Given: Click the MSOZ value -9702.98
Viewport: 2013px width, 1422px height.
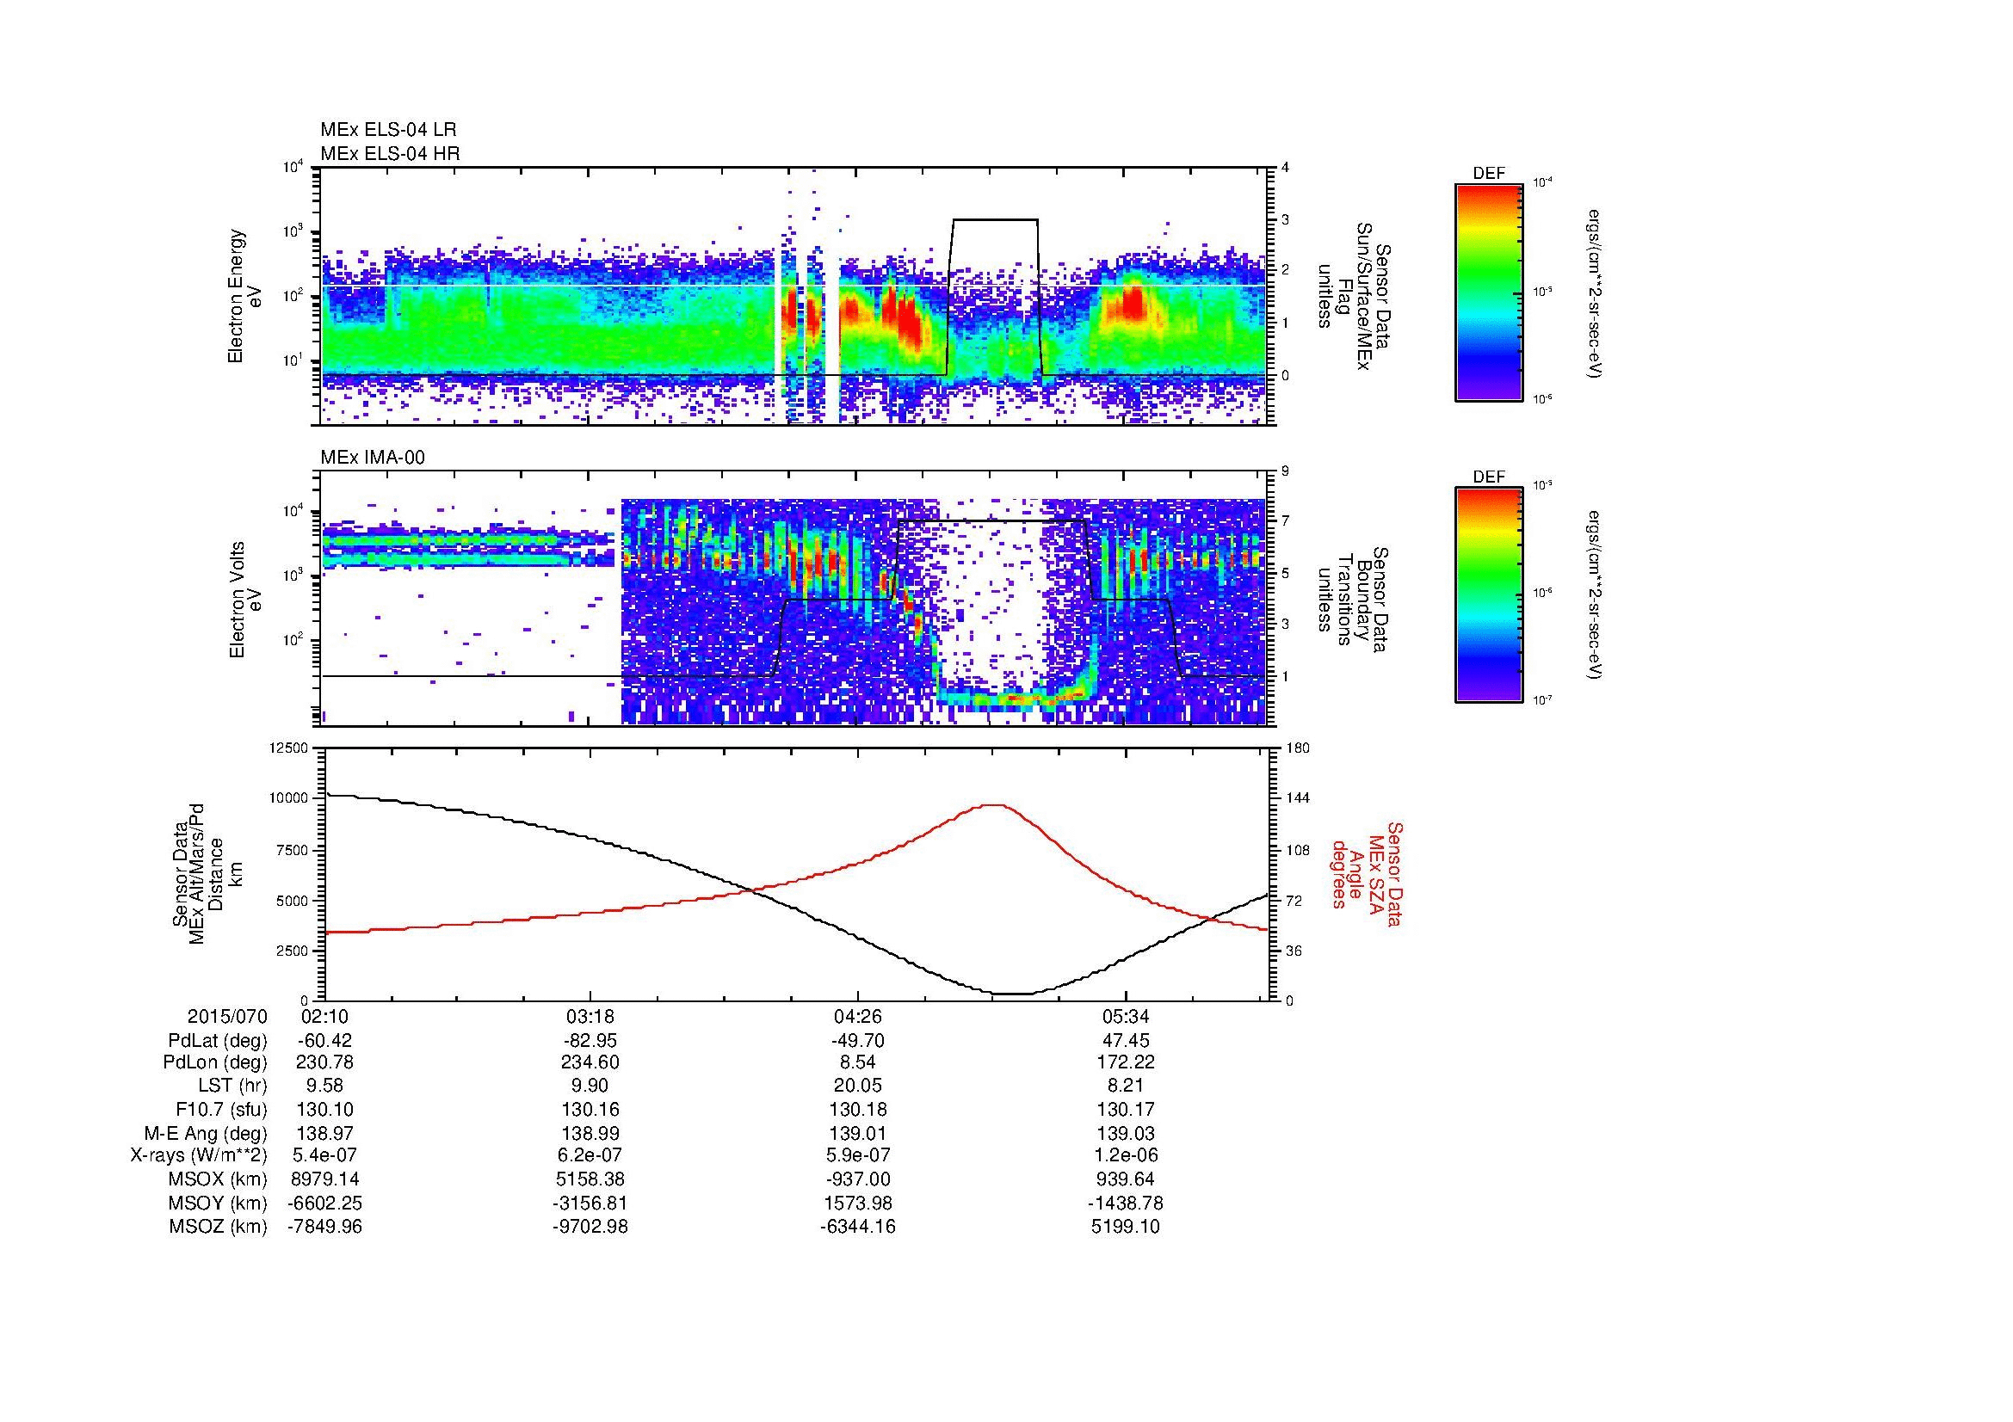Looking at the screenshot, I should 591,1227.
